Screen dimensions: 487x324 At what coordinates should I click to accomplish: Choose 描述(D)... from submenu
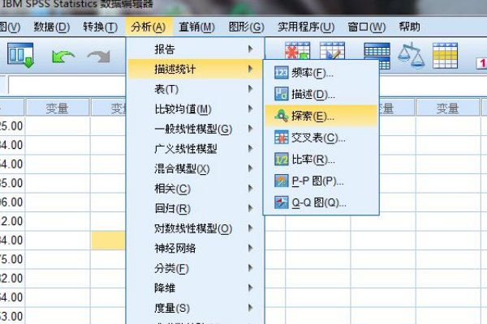click(x=321, y=94)
